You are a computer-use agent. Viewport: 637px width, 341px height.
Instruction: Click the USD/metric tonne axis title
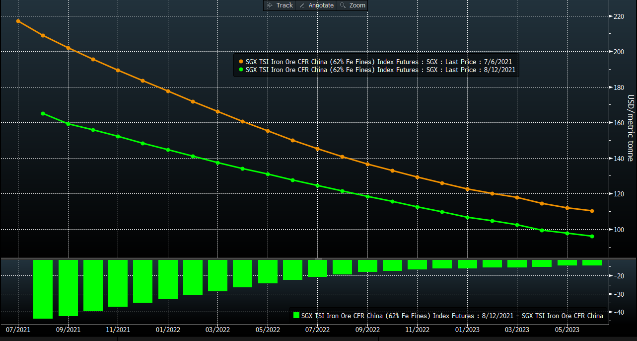click(631, 128)
